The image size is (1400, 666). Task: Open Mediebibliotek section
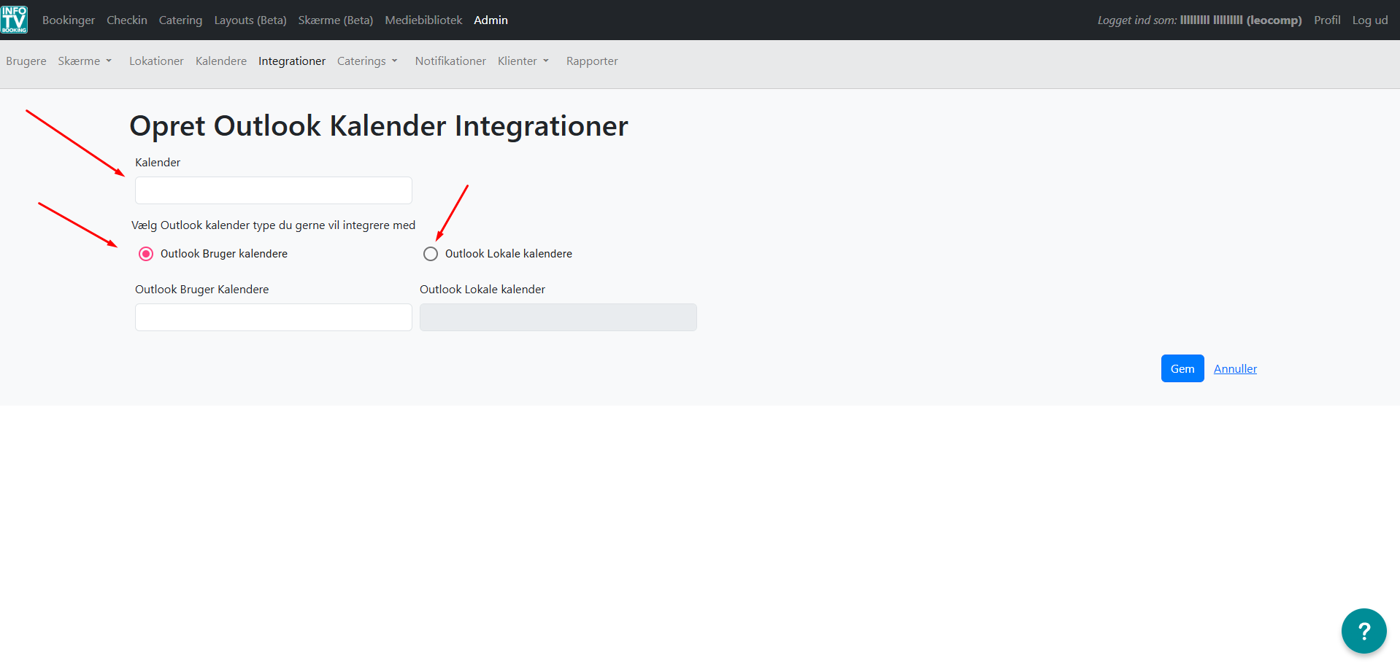tap(423, 20)
